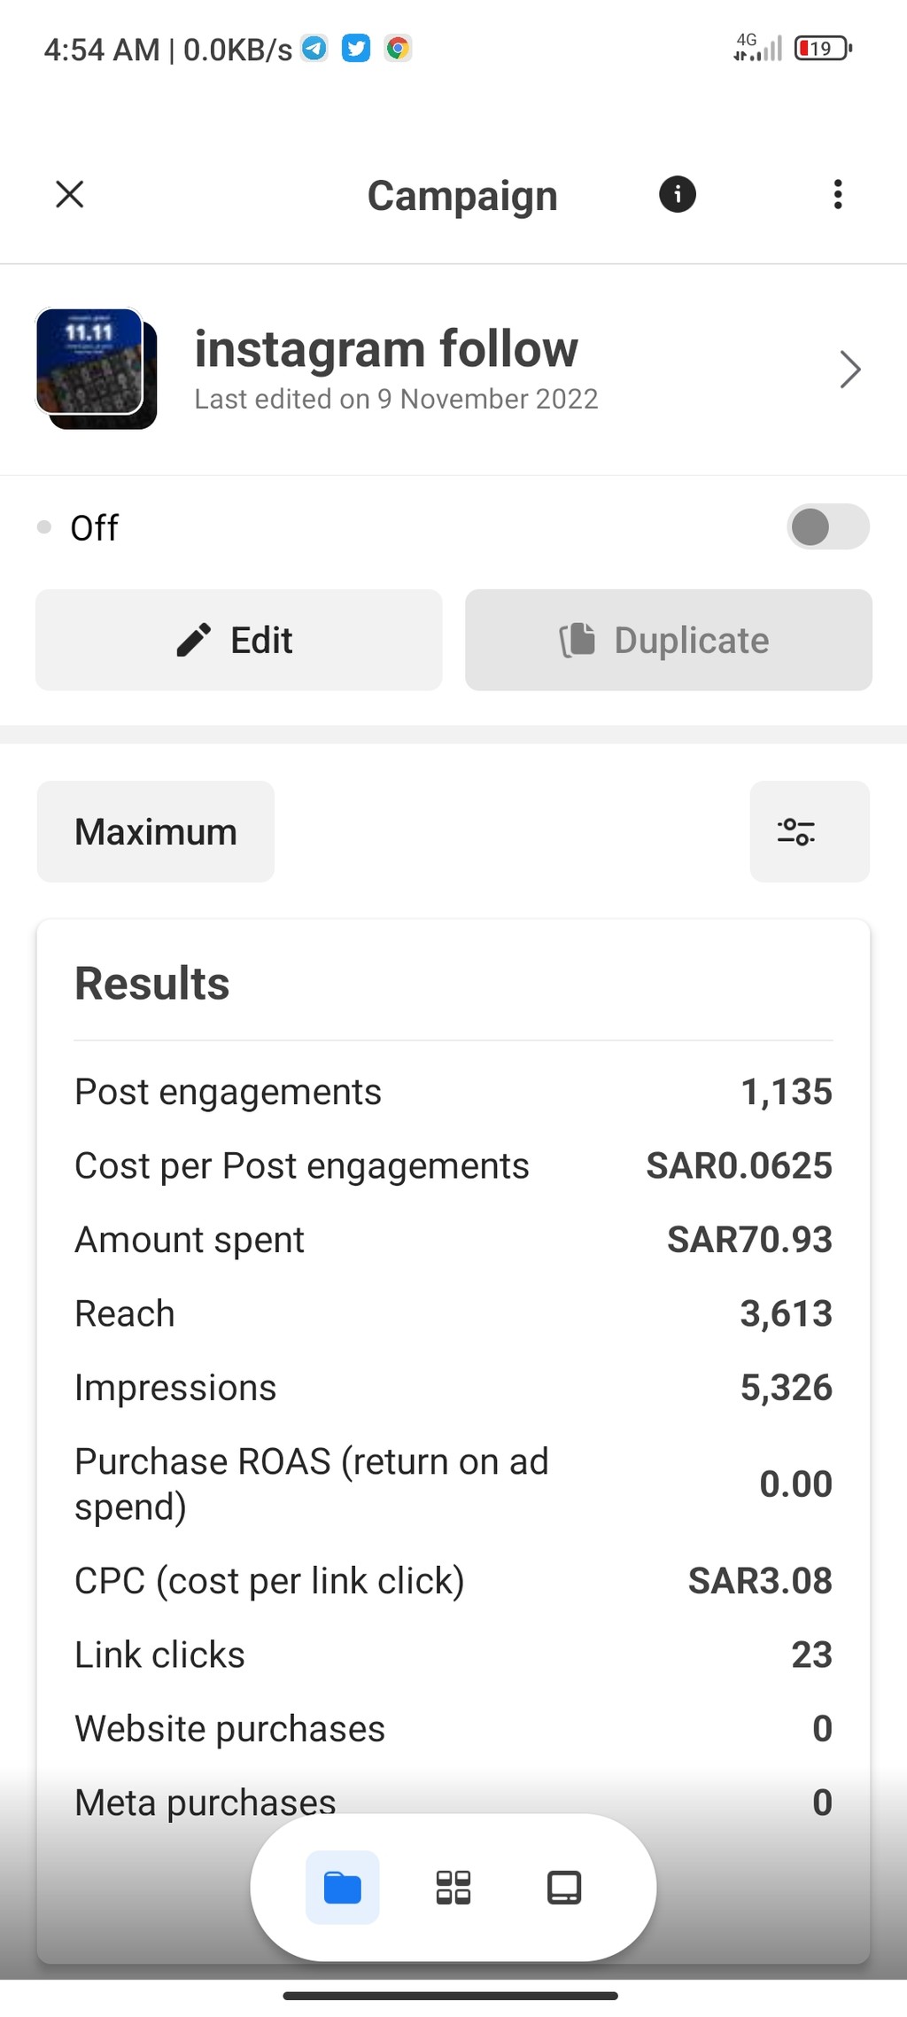The height and width of the screenshot is (2017, 907).
Task: Switch to the ads tablet tab
Action: click(x=564, y=1888)
